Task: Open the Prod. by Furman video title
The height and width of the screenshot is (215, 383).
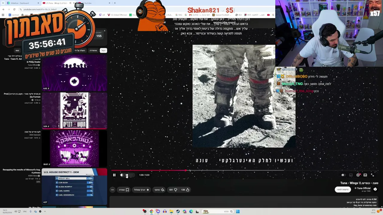Action: [x=22, y=95]
